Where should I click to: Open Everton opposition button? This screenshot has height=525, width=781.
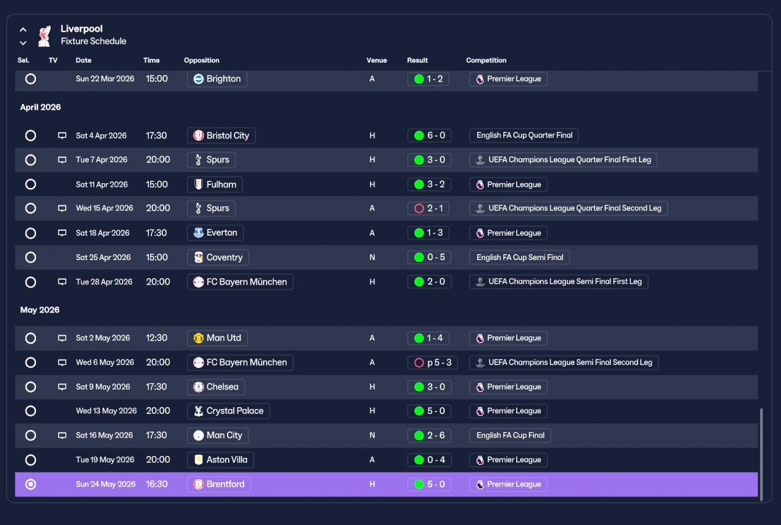coord(215,233)
